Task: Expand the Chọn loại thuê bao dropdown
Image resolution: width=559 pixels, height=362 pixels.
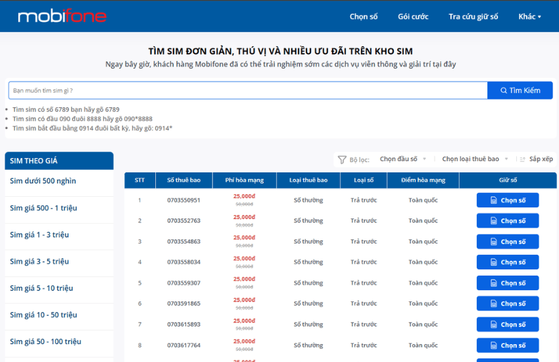Action: click(x=475, y=159)
